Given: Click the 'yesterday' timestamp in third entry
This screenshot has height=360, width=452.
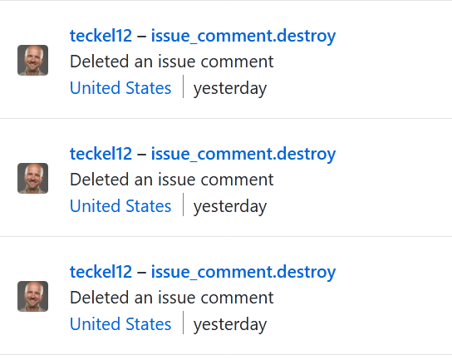Looking at the screenshot, I should click(x=230, y=325).
